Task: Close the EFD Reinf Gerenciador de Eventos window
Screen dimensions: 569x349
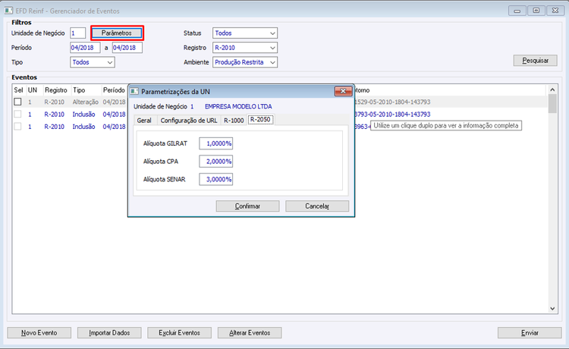Action: [x=555, y=11]
